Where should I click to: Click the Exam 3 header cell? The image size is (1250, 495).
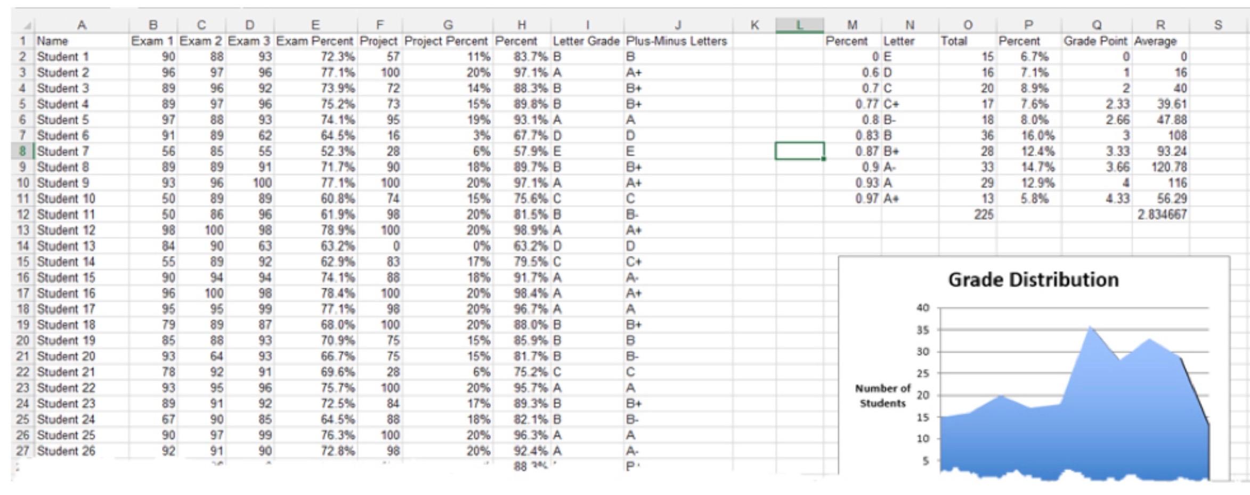249,41
